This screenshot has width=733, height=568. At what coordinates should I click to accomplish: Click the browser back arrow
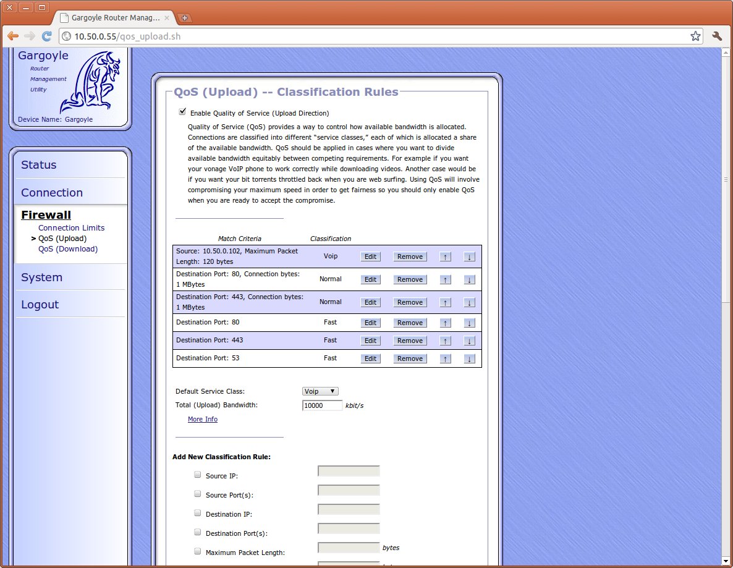pos(12,36)
